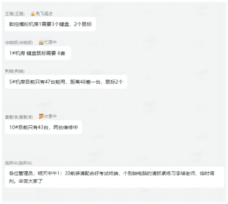228x204 pixels.
Task: Open sender profile 施燕华(施燕华)
Action: [19, 163]
